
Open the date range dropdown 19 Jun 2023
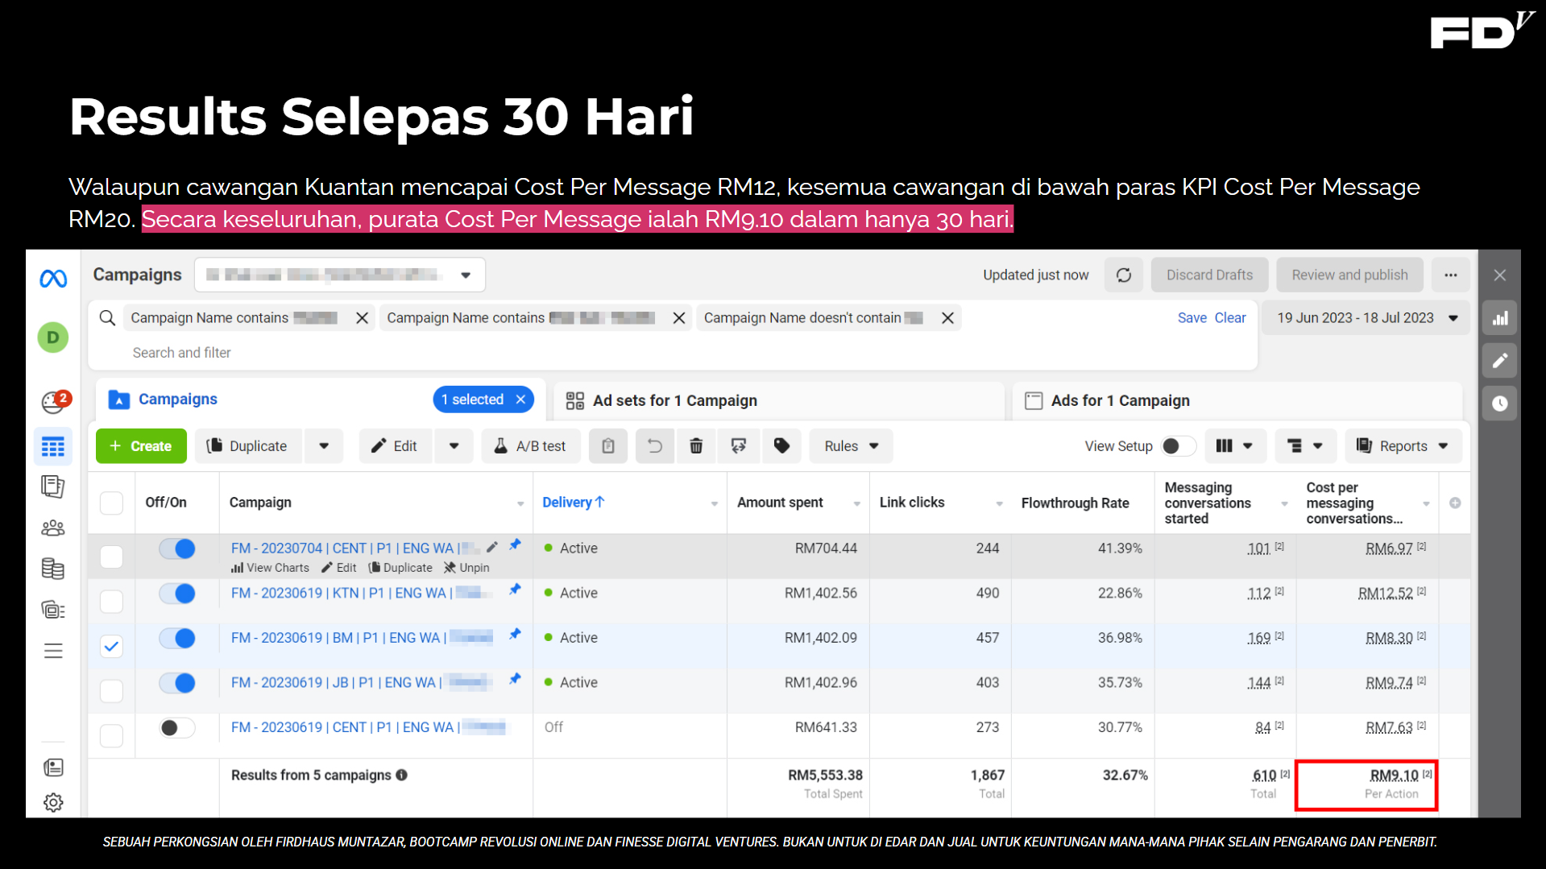pyautogui.click(x=1366, y=318)
